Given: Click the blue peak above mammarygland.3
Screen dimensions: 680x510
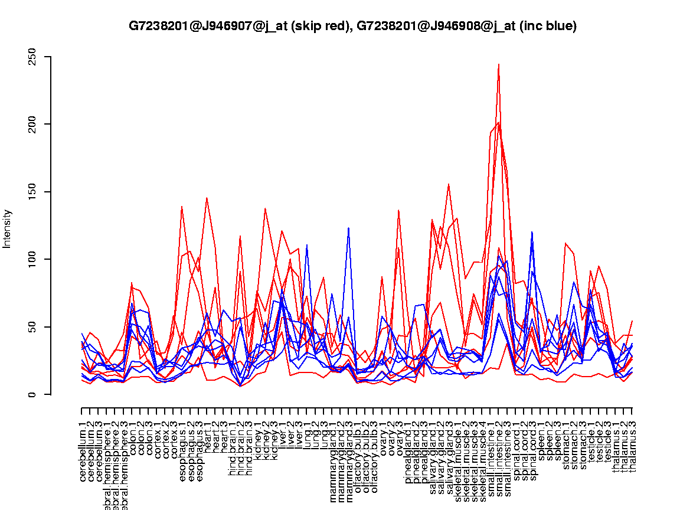Looking at the screenshot, I should (x=349, y=228).
